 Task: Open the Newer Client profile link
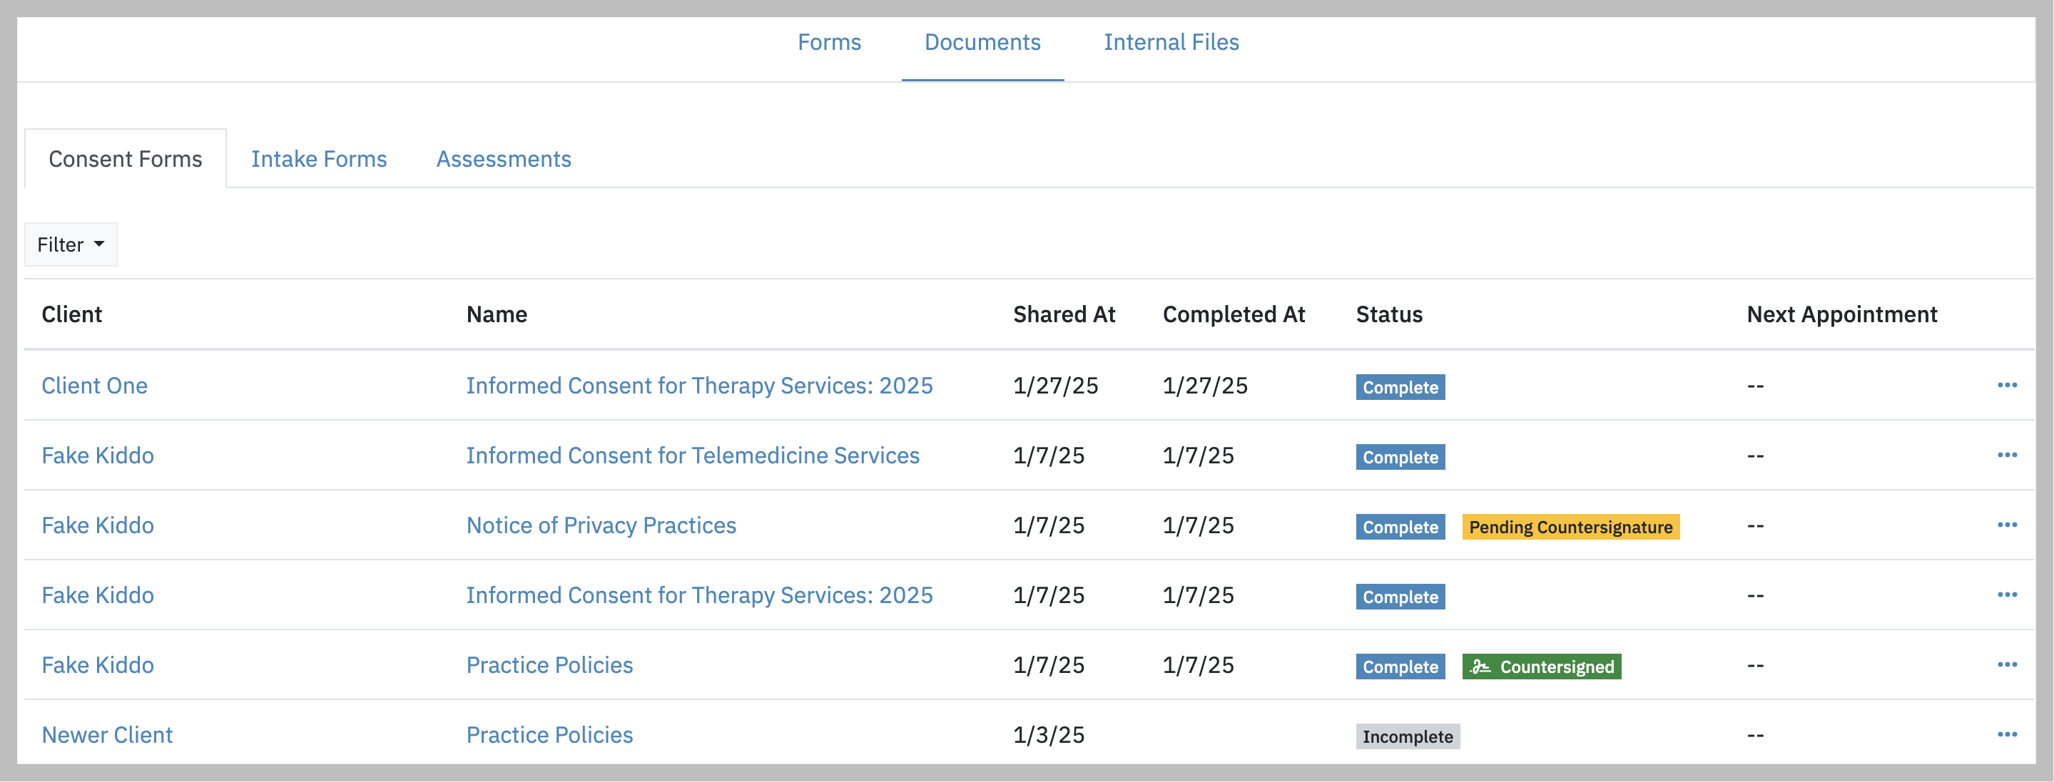point(107,735)
